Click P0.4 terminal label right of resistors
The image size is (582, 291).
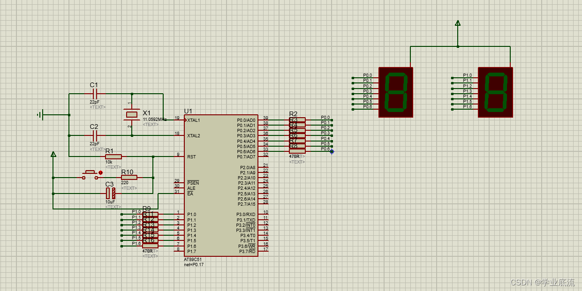325,138
